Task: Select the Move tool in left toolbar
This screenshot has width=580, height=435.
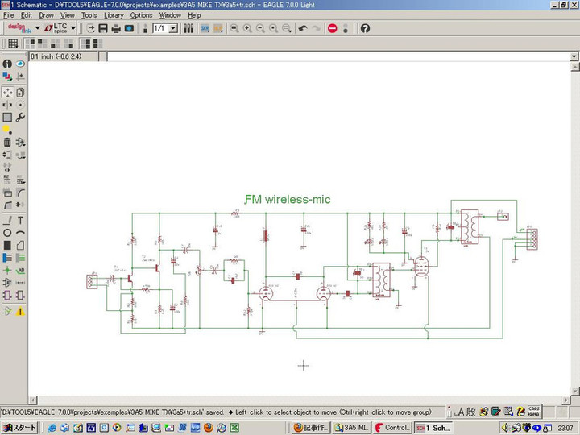Action: [7, 93]
